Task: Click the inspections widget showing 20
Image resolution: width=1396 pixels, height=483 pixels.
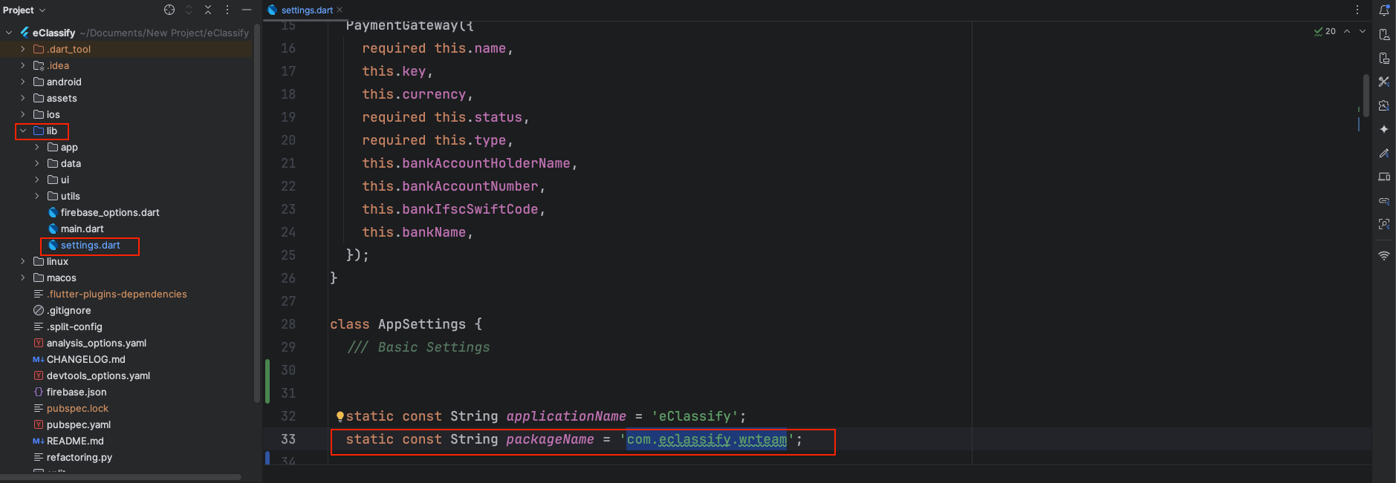Action: point(1325,31)
